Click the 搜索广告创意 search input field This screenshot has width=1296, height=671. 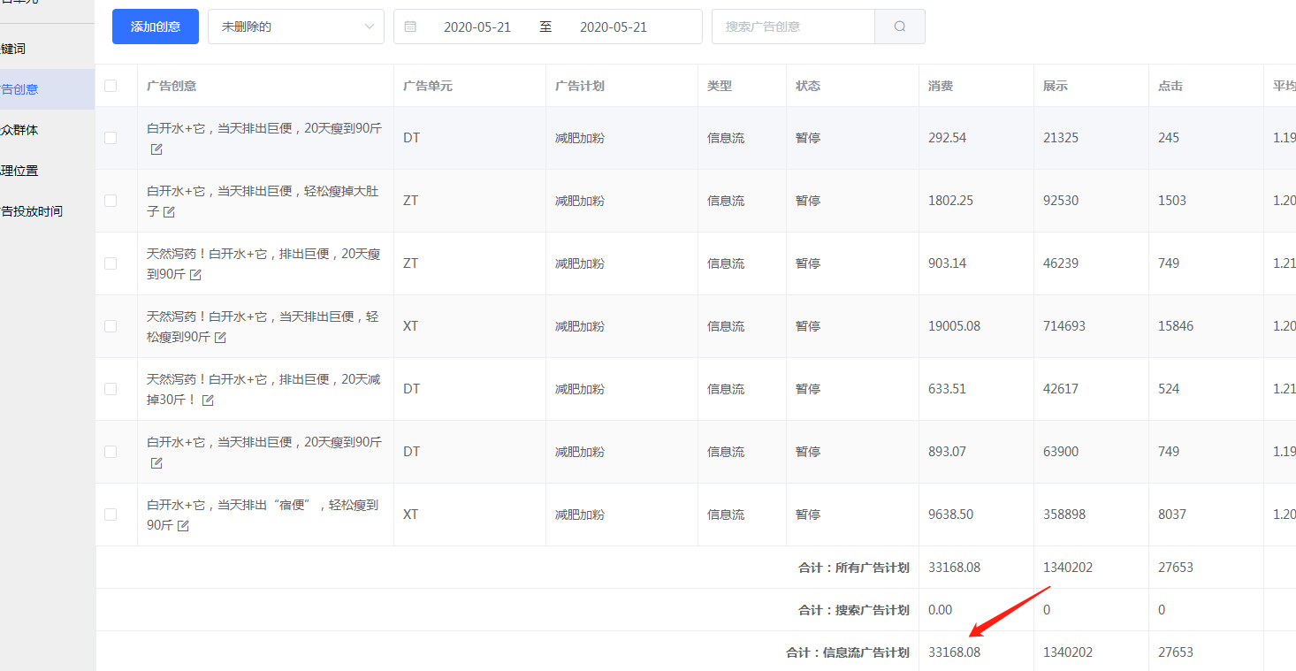792,27
